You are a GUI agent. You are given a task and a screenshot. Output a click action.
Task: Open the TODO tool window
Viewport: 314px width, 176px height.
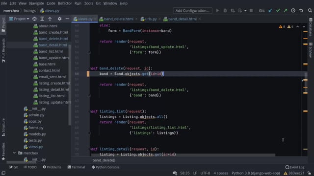tap(30, 167)
